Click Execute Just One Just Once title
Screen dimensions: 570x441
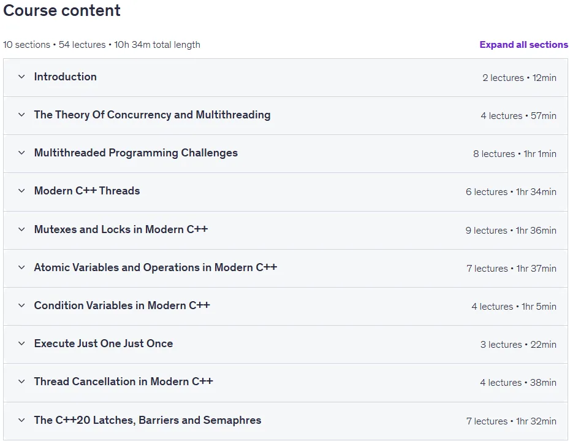(x=104, y=343)
